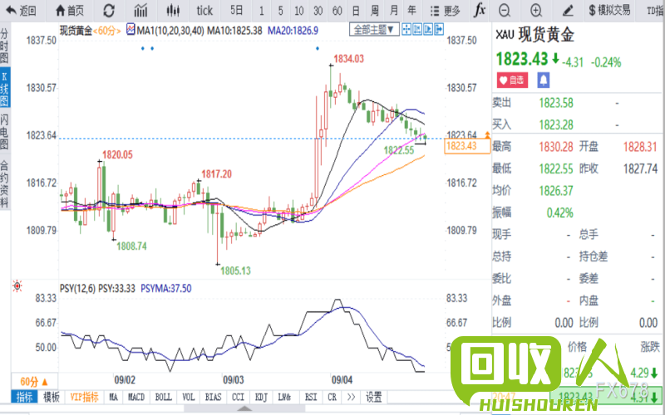Expand the 60分 period selector

point(34,382)
